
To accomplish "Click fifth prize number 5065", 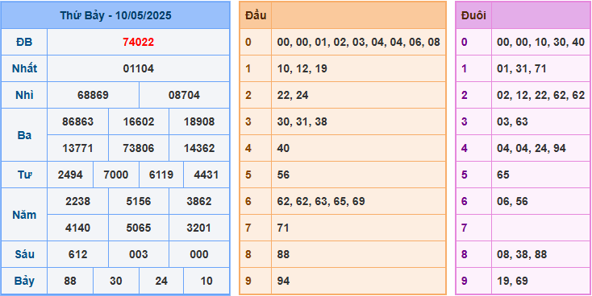I will coord(139,228).
